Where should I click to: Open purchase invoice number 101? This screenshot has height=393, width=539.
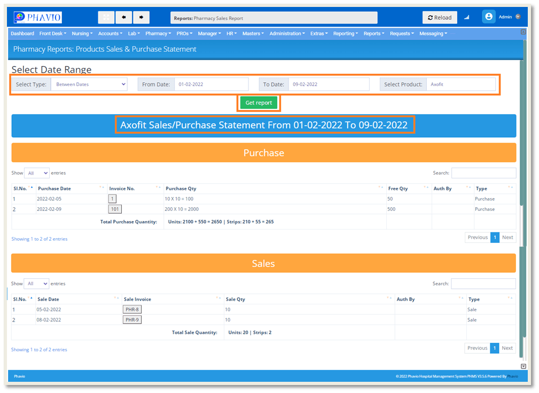[x=115, y=209]
